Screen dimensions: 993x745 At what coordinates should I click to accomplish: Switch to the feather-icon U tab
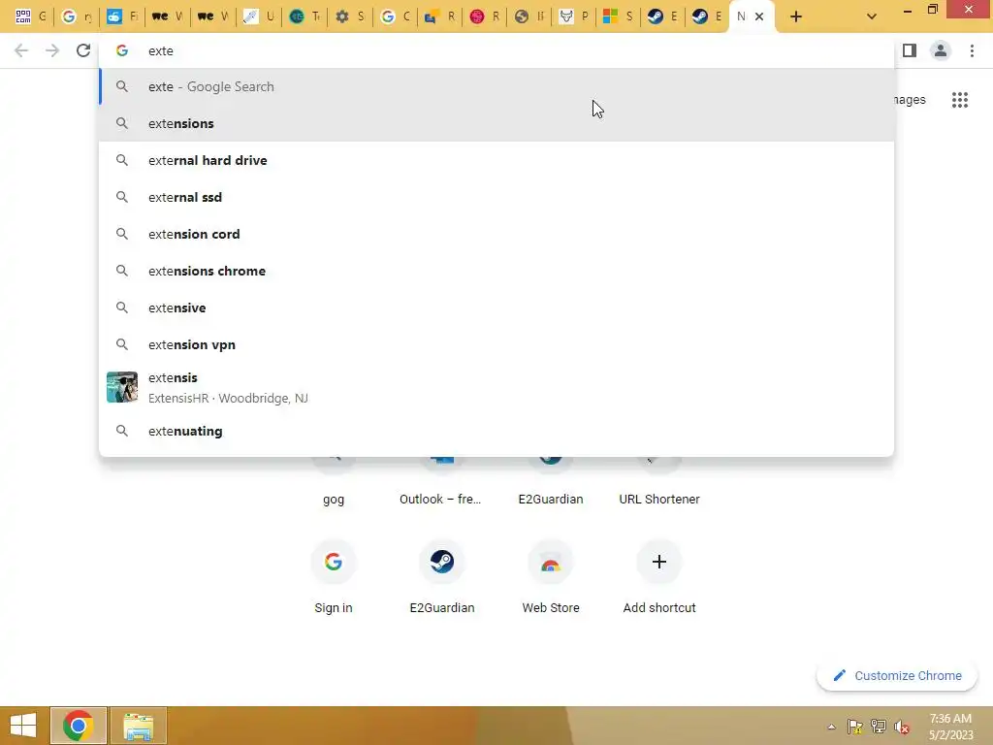tap(260, 16)
